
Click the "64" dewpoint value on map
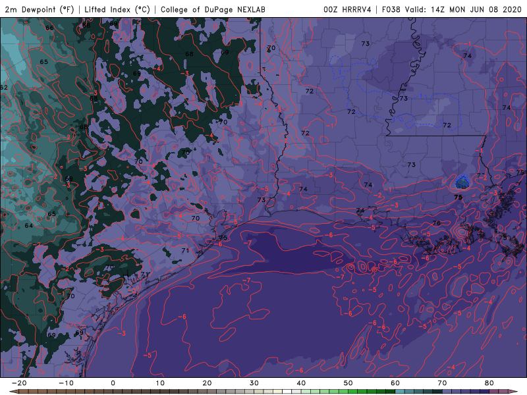pyautogui.click(x=29, y=225)
